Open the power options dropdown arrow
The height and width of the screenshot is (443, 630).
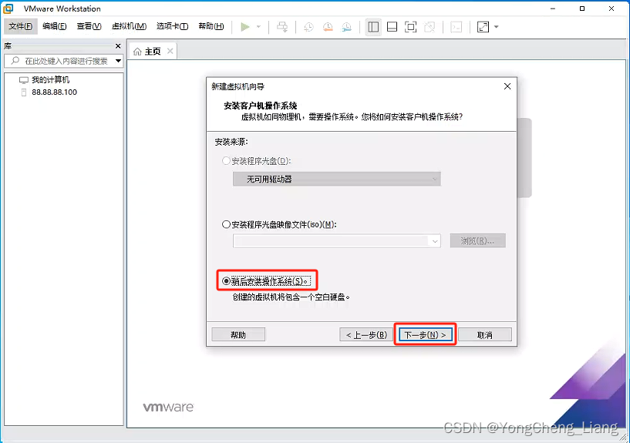[x=259, y=27]
